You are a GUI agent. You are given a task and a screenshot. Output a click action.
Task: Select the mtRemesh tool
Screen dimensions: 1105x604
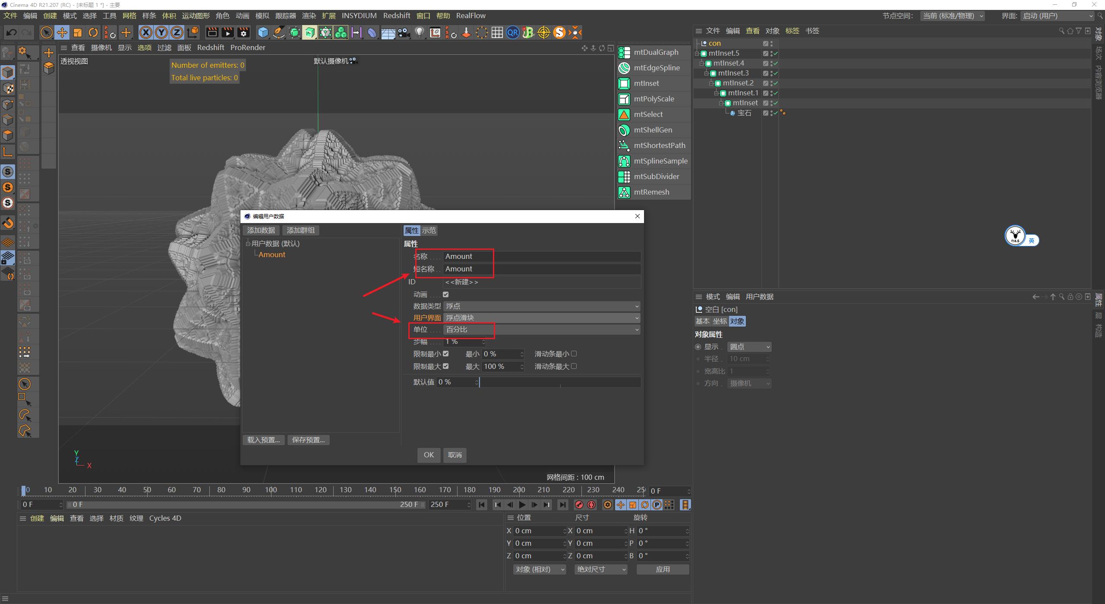coord(652,192)
